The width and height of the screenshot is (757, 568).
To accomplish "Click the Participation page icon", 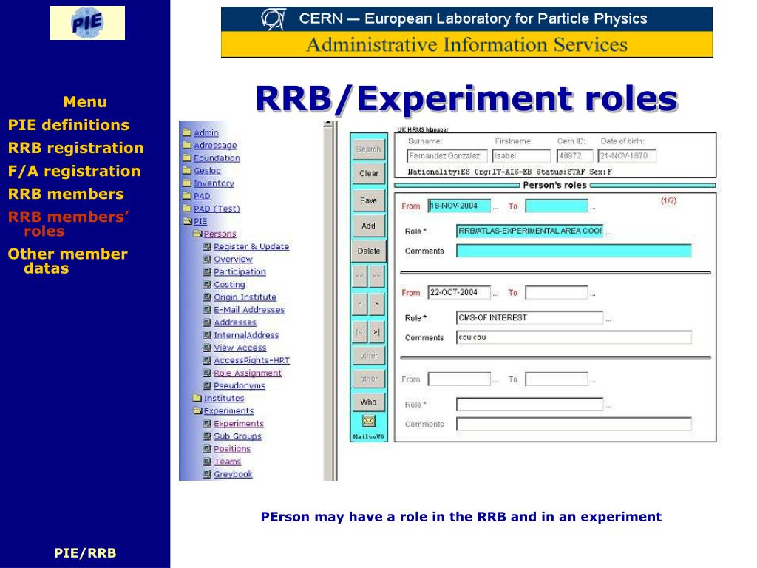I will (207, 271).
